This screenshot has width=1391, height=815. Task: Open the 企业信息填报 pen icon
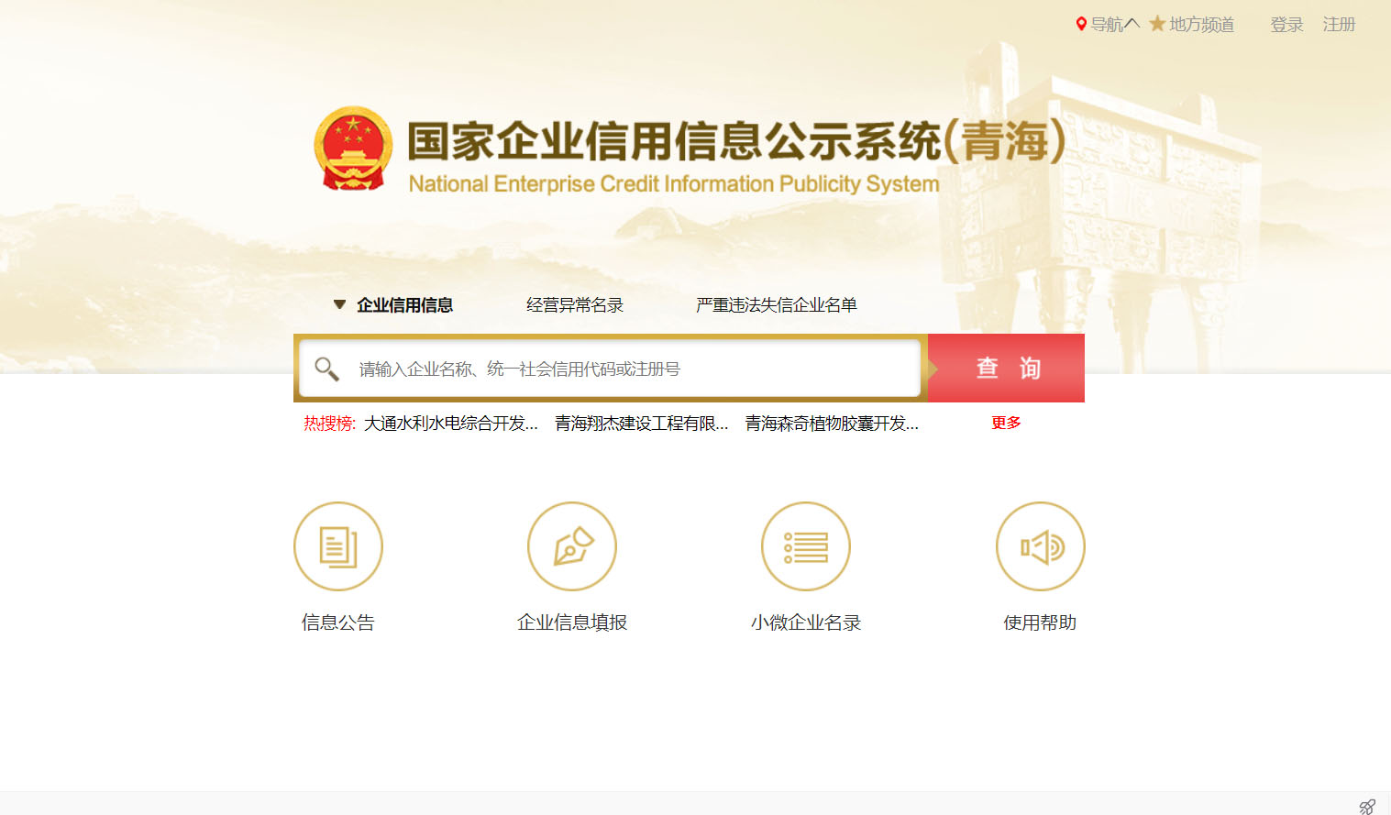coord(572,546)
